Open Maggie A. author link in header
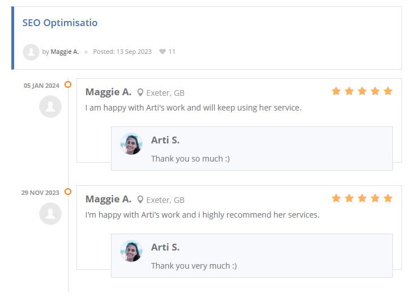Image resolution: width=415 pixels, height=297 pixels. tap(65, 52)
